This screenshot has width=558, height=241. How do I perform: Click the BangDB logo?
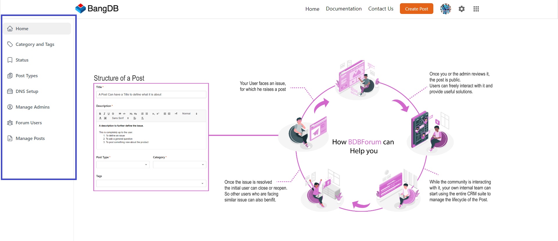[97, 9]
